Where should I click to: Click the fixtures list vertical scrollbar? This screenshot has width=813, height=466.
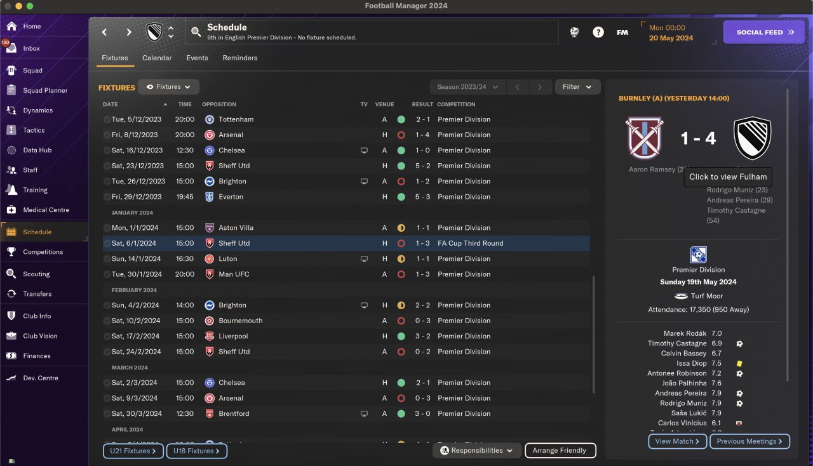594,334
